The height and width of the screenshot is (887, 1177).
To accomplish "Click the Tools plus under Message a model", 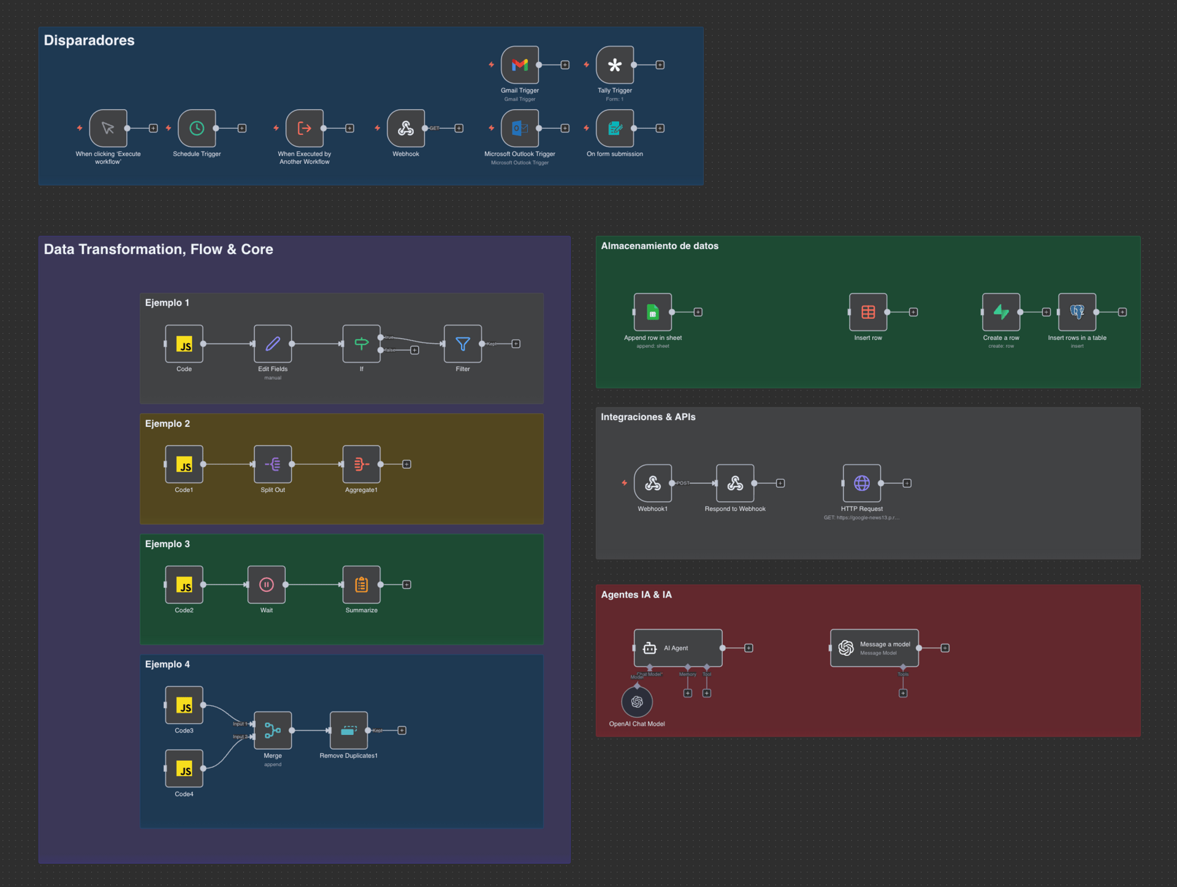I will point(903,693).
